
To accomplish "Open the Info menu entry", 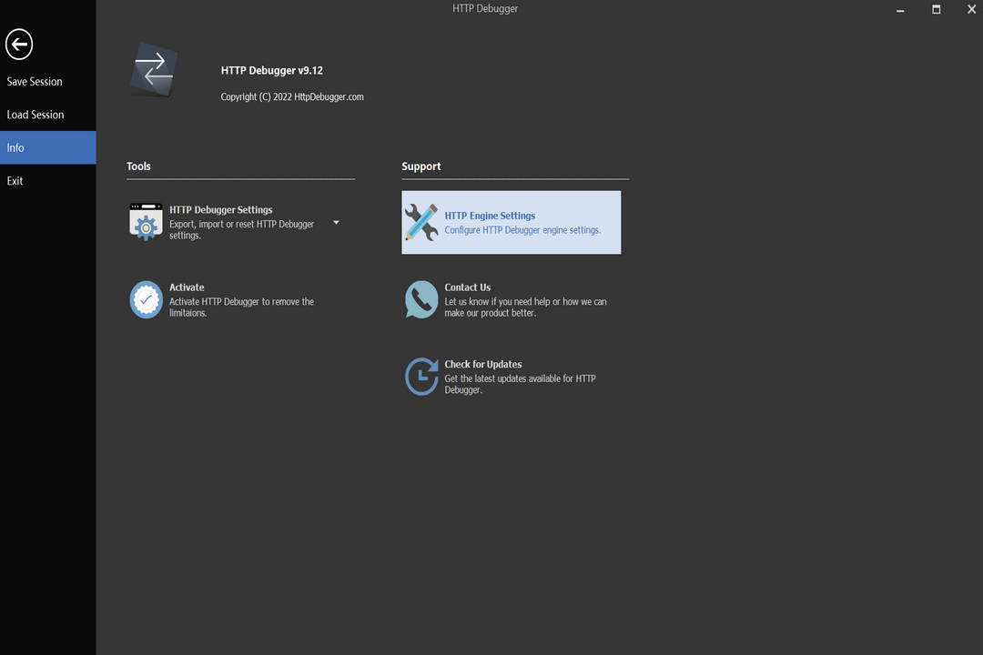I will click(15, 146).
